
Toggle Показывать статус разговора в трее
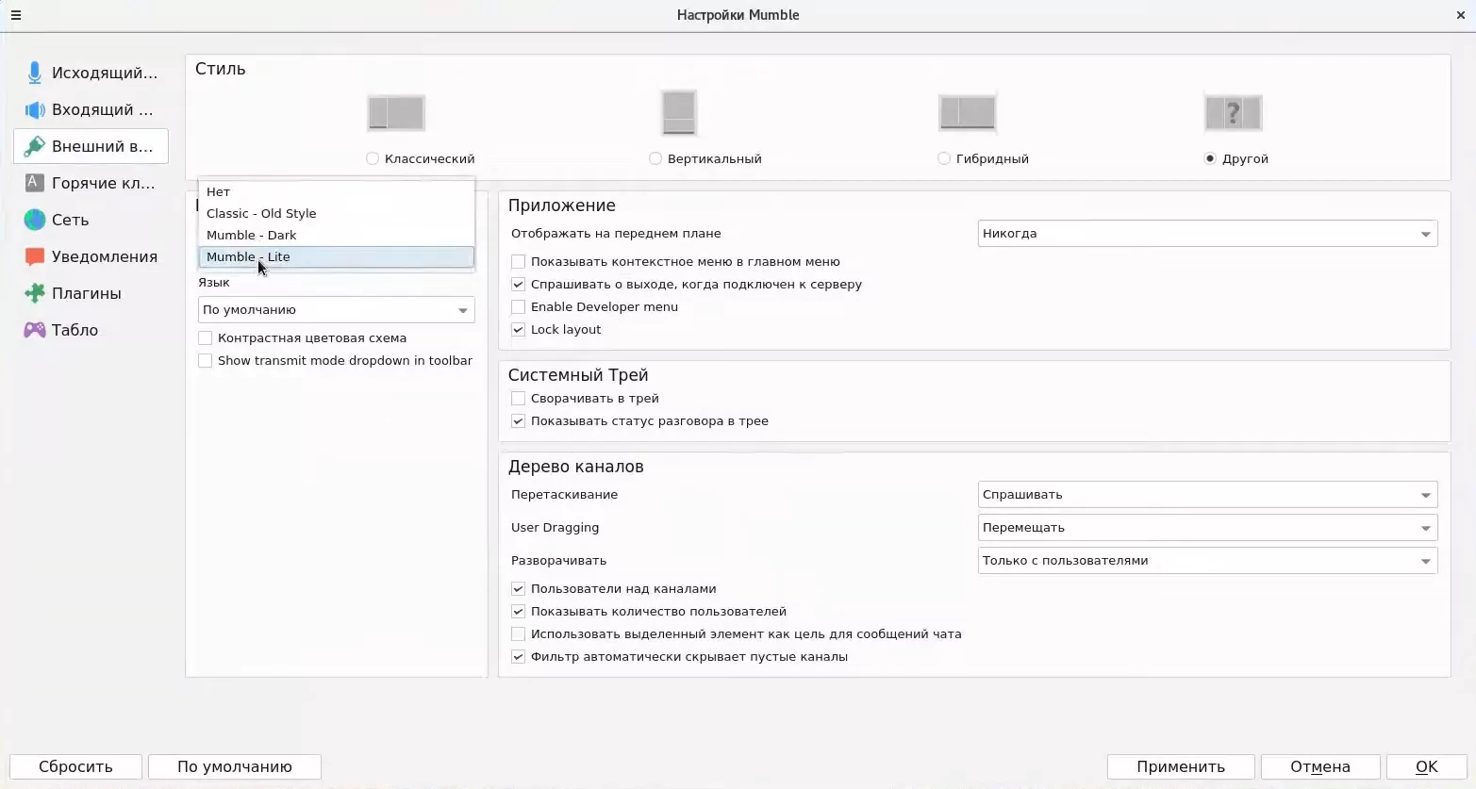pyautogui.click(x=518, y=421)
